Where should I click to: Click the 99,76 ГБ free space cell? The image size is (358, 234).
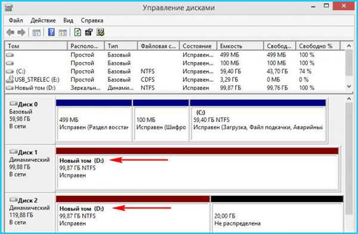[277, 88]
